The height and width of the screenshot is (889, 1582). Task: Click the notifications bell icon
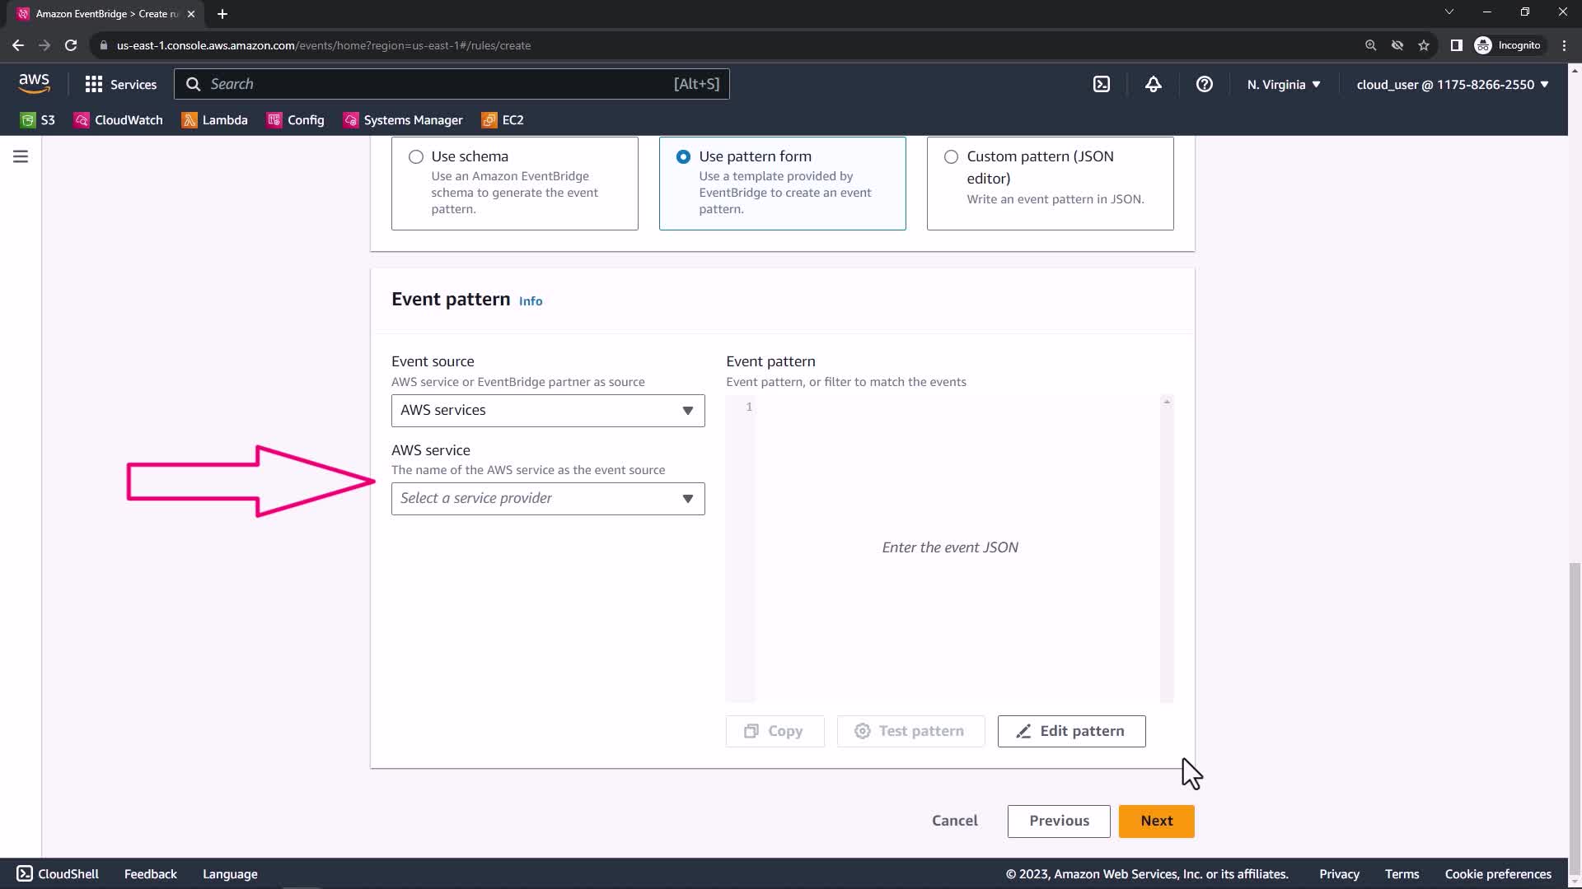(1153, 84)
